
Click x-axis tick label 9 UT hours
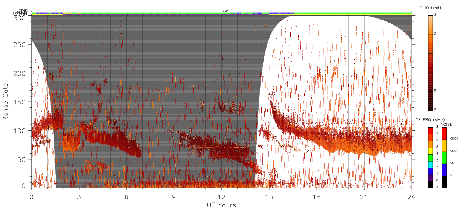coord(174,197)
